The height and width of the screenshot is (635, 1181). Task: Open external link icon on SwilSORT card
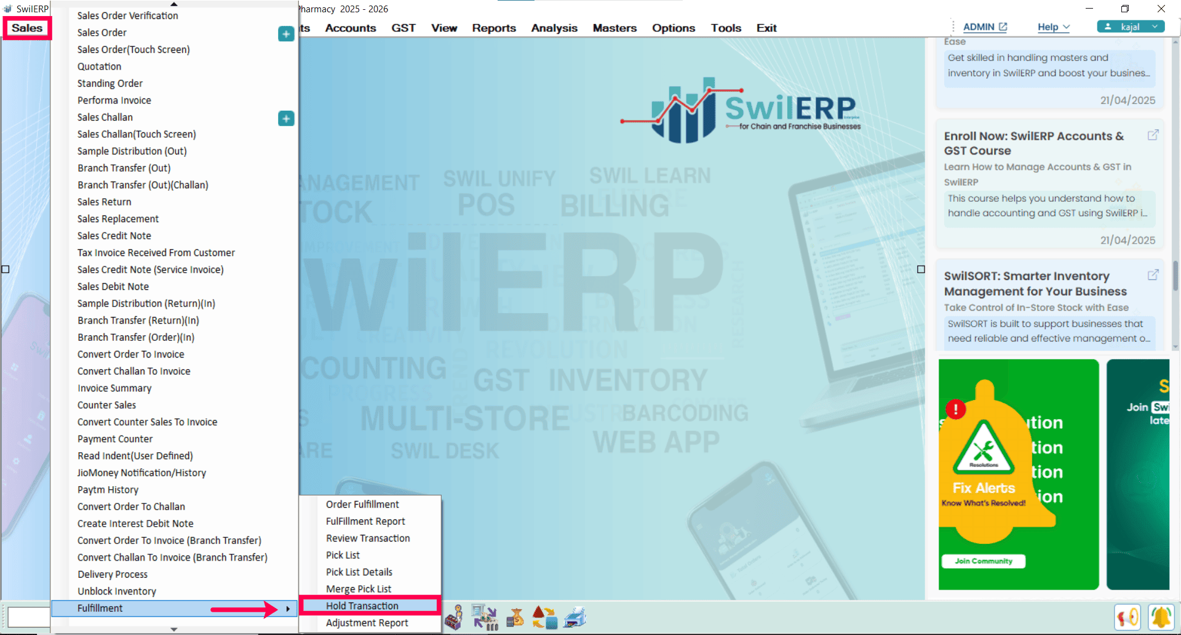point(1153,274)
